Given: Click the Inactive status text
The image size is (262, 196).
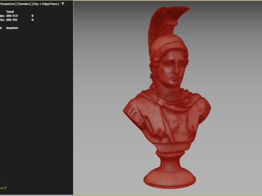Looking at the screenshot, I should (x=12, y=28).
